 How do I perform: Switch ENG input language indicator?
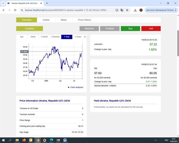pos(166,140)
